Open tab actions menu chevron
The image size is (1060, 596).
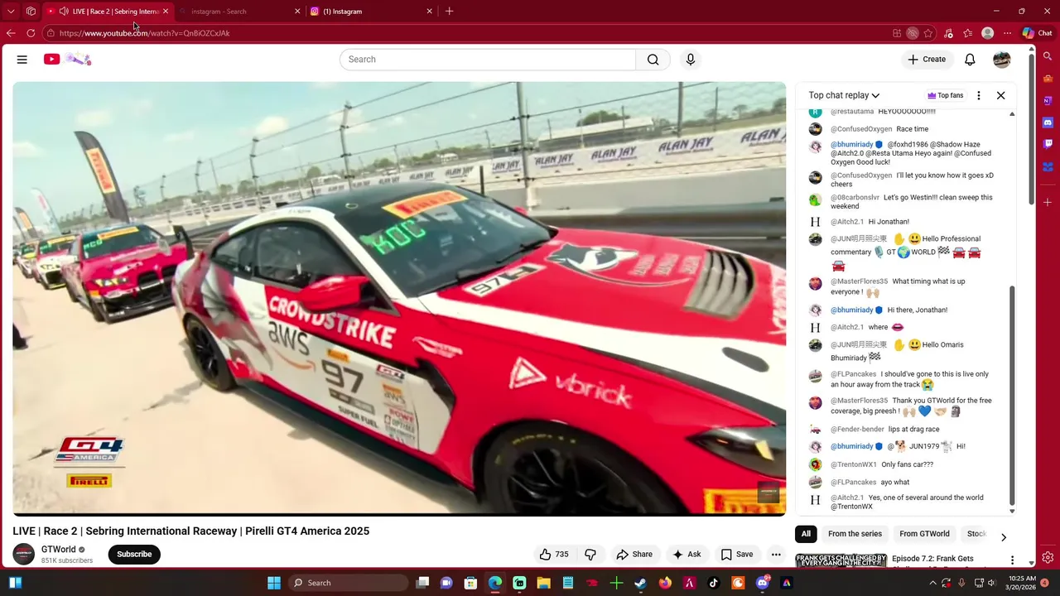tap(11, 12)
